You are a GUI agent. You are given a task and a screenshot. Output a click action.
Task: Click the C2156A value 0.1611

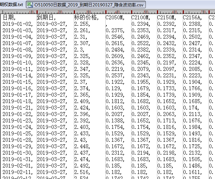[192, 172]
